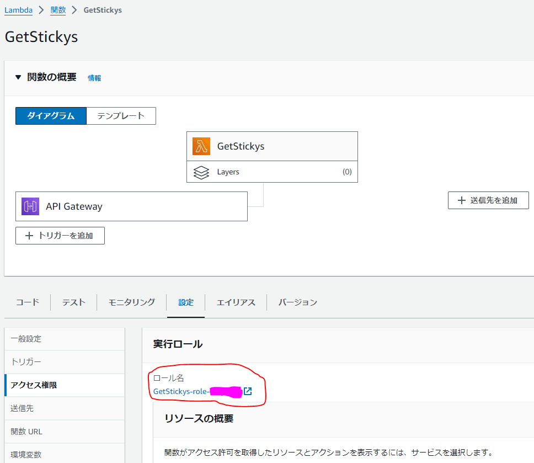The width and height of the screenshot is (534, 463).
Task: Click the 関数の概要 heading text
Action: [x=52, y=77]
